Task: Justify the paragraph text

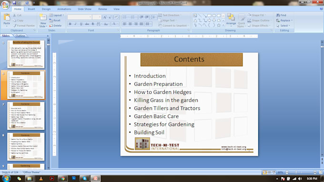Action: pyautogui.click(x=142, y=24)
